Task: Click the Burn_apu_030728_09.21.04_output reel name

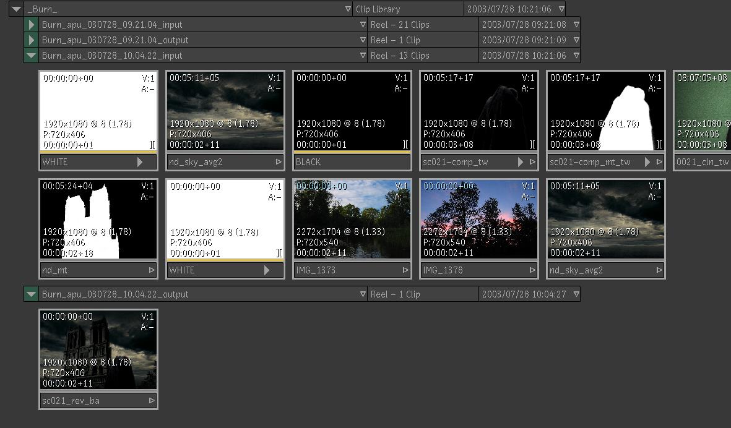Action: coord(115,41)
